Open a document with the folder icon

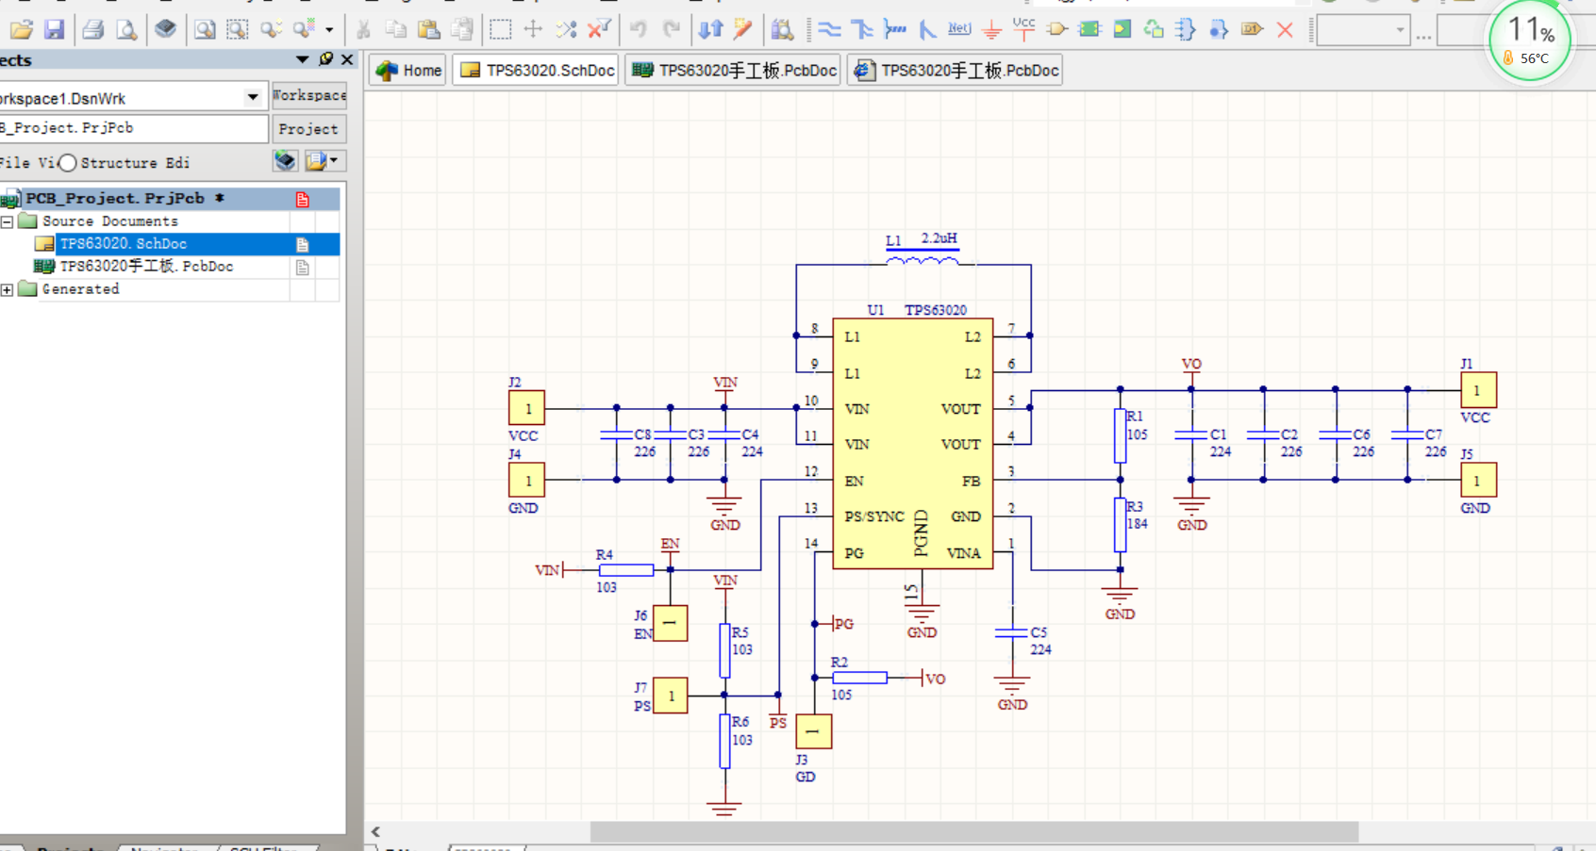pos(21,29)
